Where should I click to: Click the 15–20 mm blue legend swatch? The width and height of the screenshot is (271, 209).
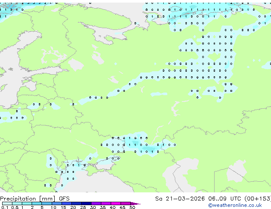coord(67,203)
